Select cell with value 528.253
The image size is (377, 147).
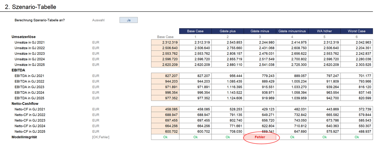(x=228, y=109)
